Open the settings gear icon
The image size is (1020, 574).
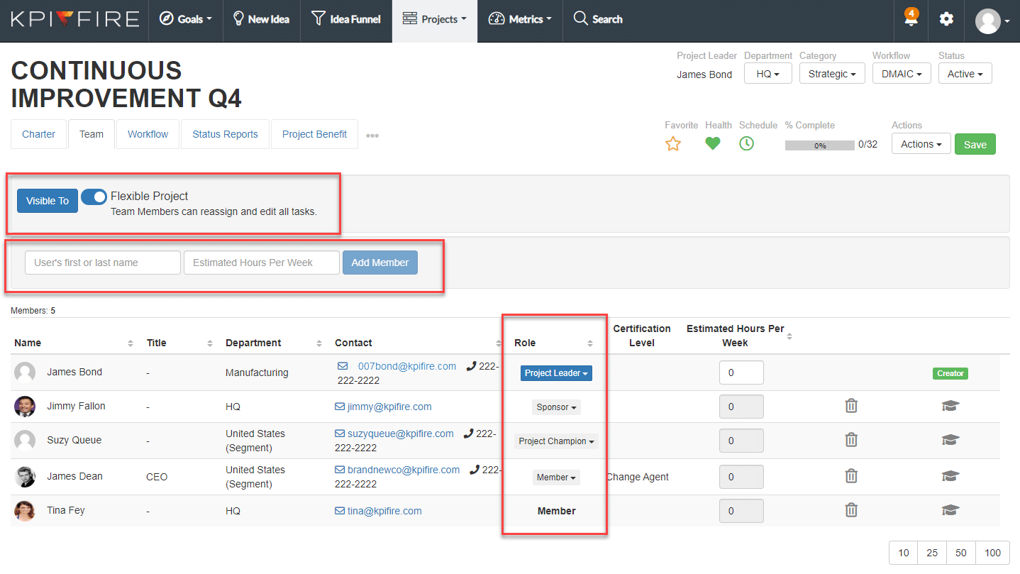click(946, 19)
